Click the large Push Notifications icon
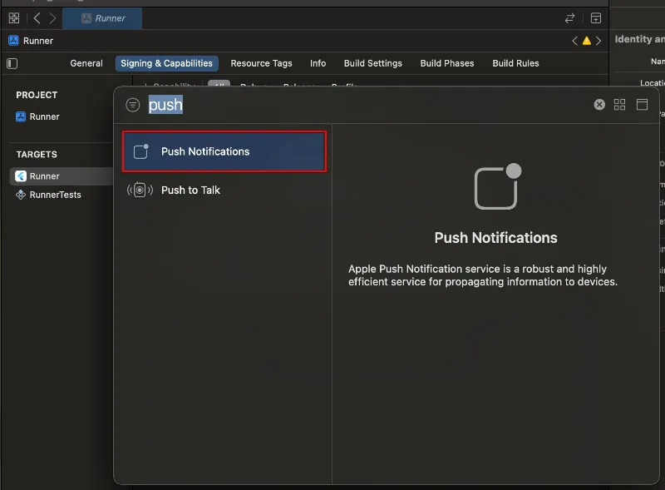Image resolution: width=665 pixels, height=490 pixels. pyautogui.click(x=497, y=186)
